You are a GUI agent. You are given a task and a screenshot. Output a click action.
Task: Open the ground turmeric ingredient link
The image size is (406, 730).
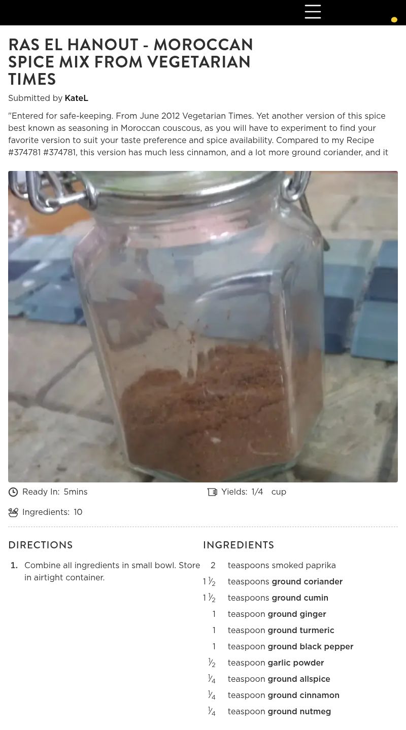301,630
